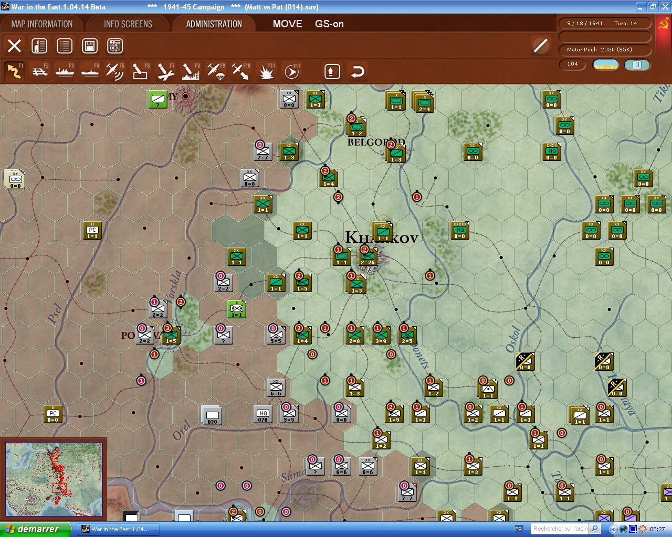Click the wheat field weather indicator
Screen dimensions: 672x537
(x=606, y=65)
